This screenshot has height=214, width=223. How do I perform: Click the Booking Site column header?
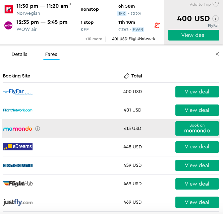(x=16, y=76)
